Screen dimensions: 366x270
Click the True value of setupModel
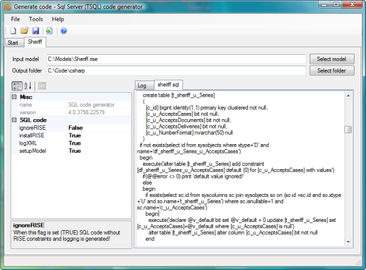[x=75, y=151]
